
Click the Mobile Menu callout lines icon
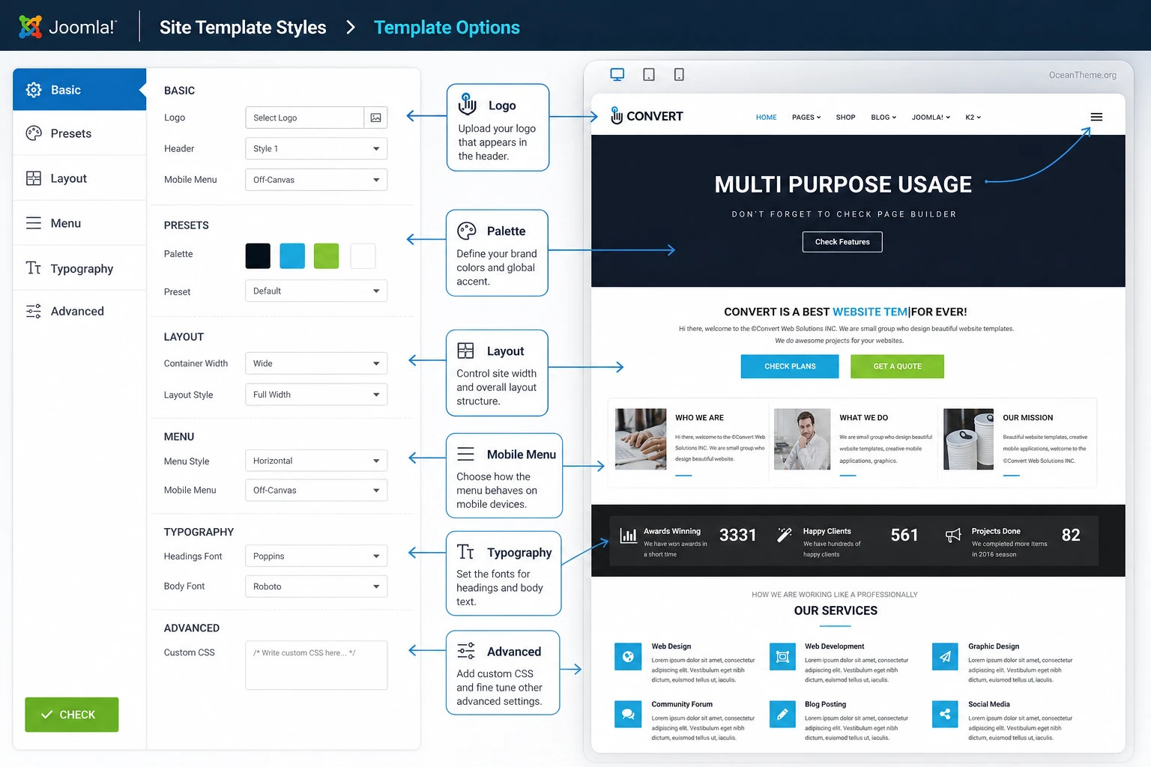[466, 454]
